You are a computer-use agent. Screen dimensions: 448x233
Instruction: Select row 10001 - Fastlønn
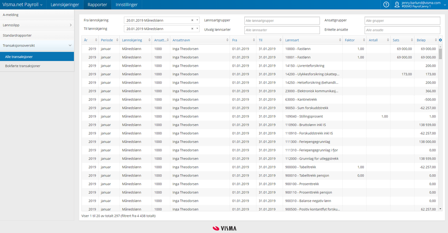pyautogui.click(x=260, y=57)
